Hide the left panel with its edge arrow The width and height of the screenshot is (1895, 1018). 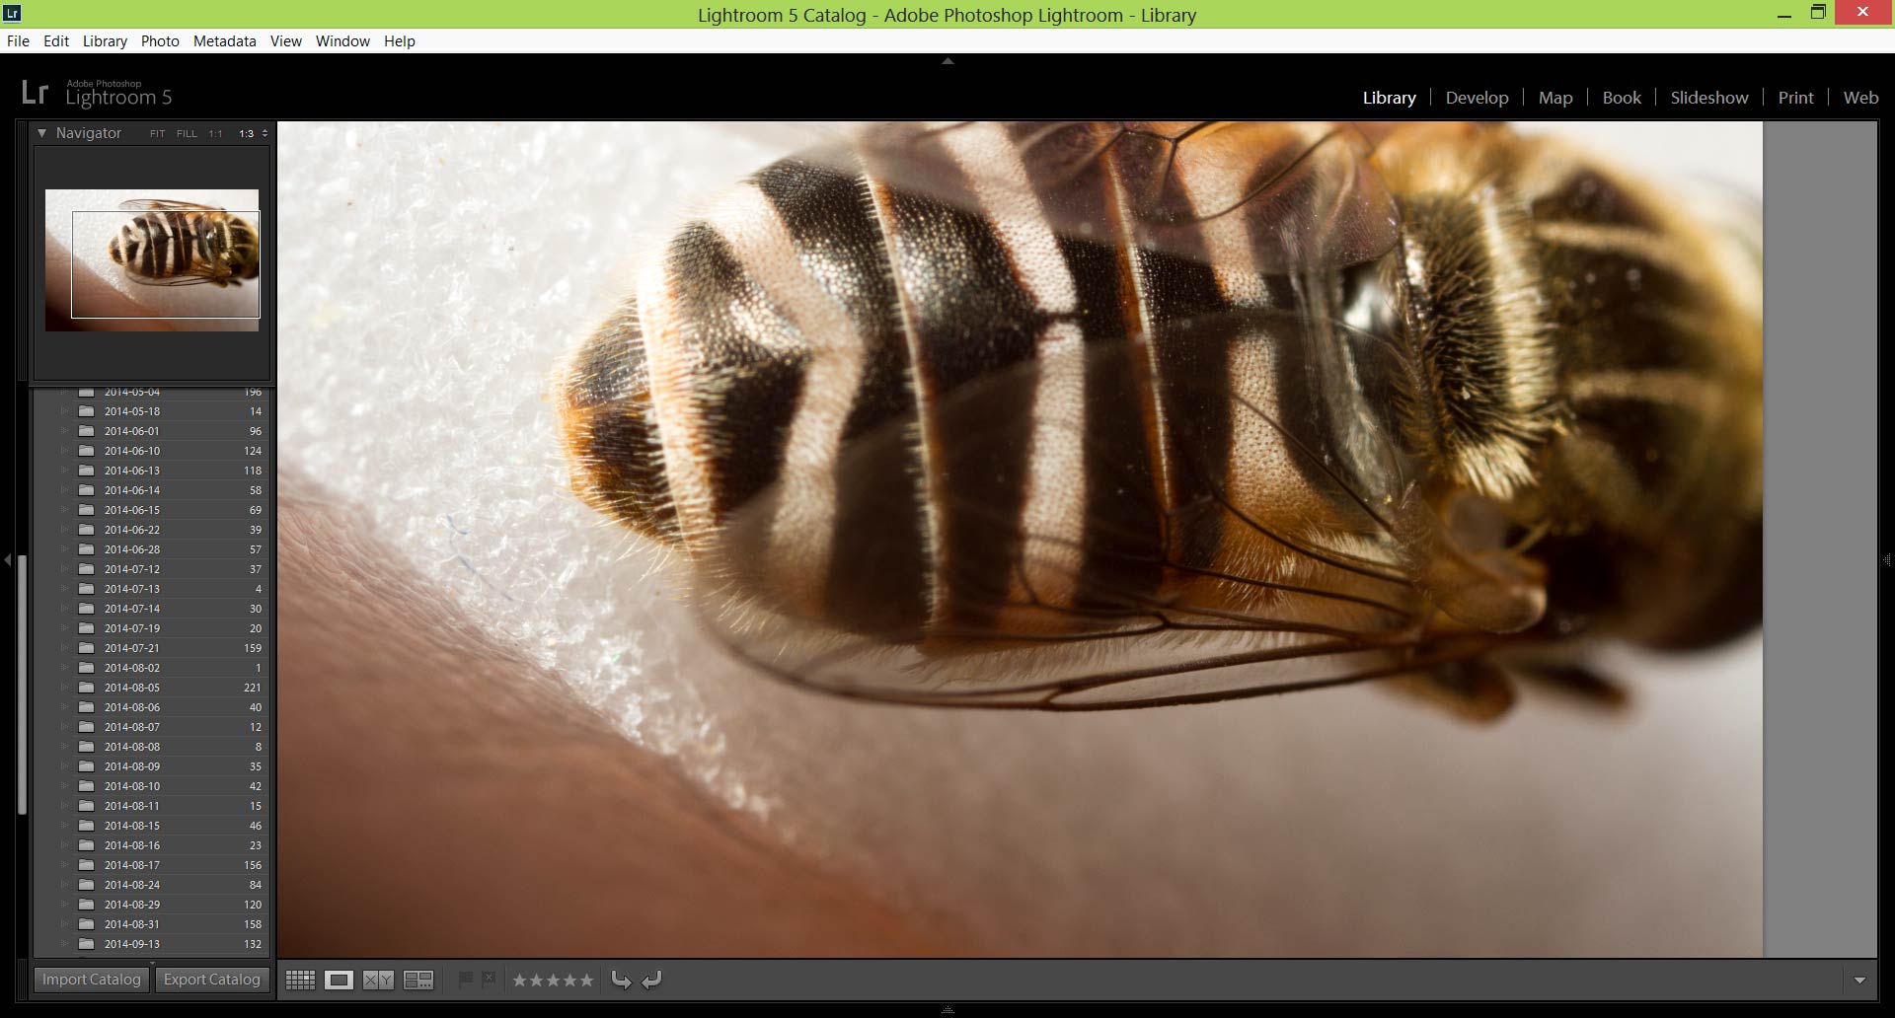(7, 560)
